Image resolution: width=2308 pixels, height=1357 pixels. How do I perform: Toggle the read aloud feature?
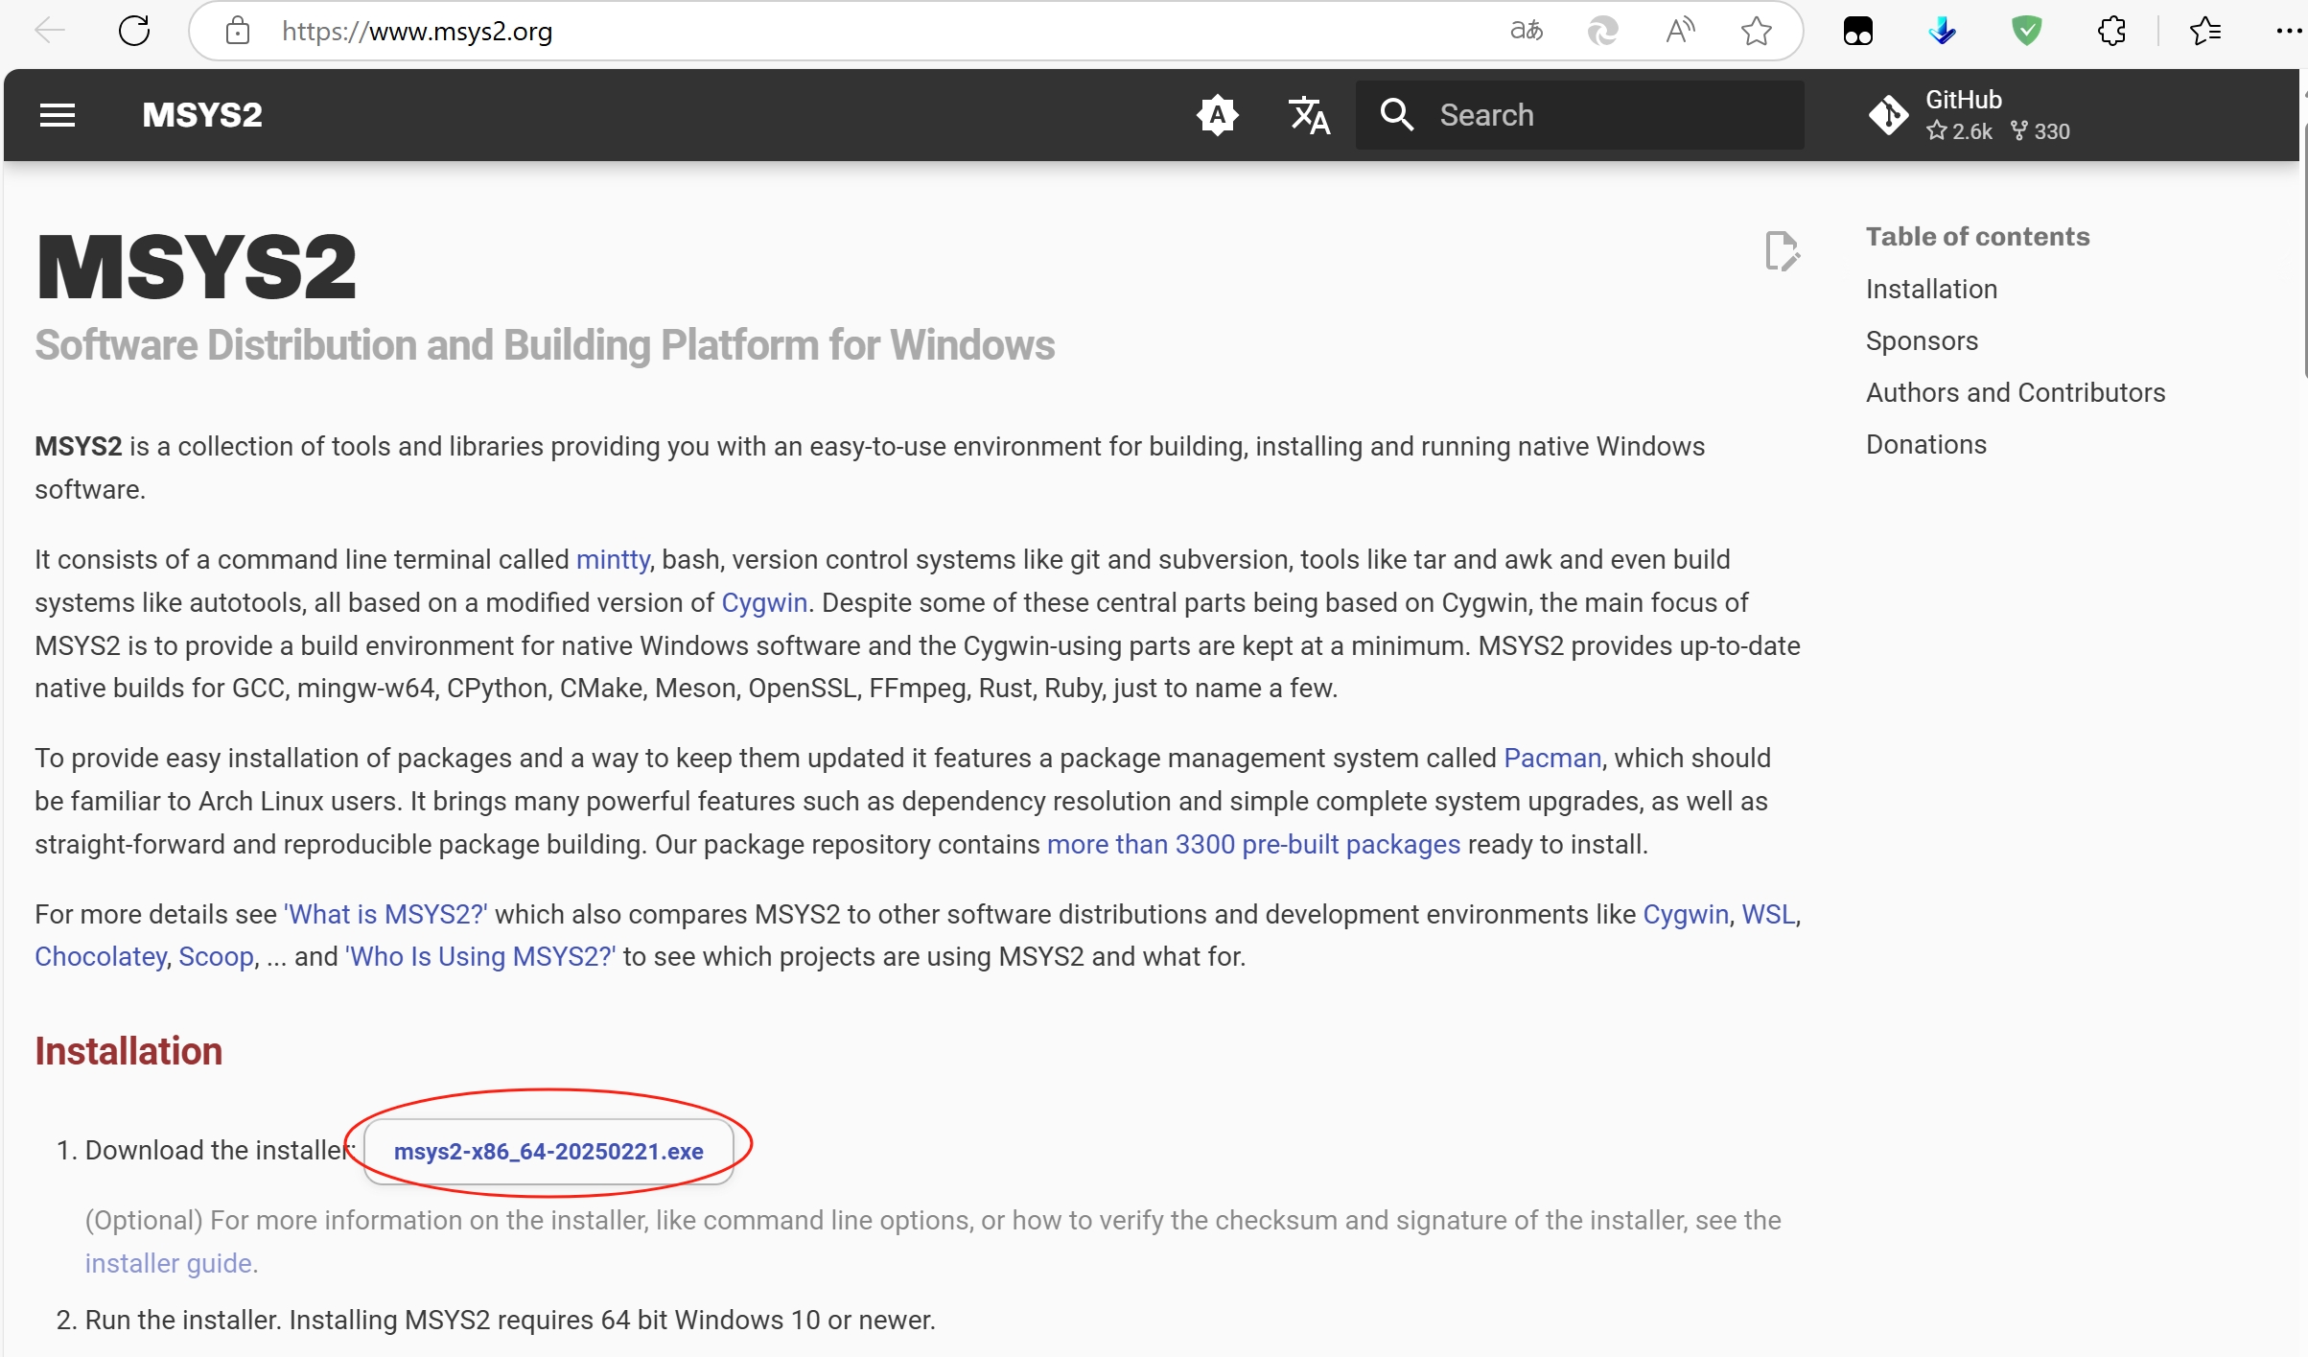pyautogui.click(x=1680, y=30)
